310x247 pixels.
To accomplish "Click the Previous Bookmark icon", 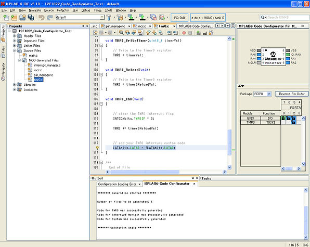I will tap(148, 33).
